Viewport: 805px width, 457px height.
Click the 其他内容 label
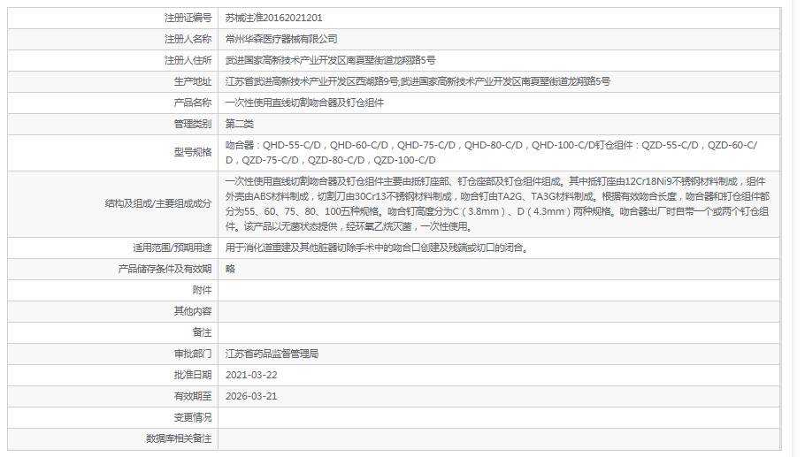pyautogui.click(x=193, y=311)
